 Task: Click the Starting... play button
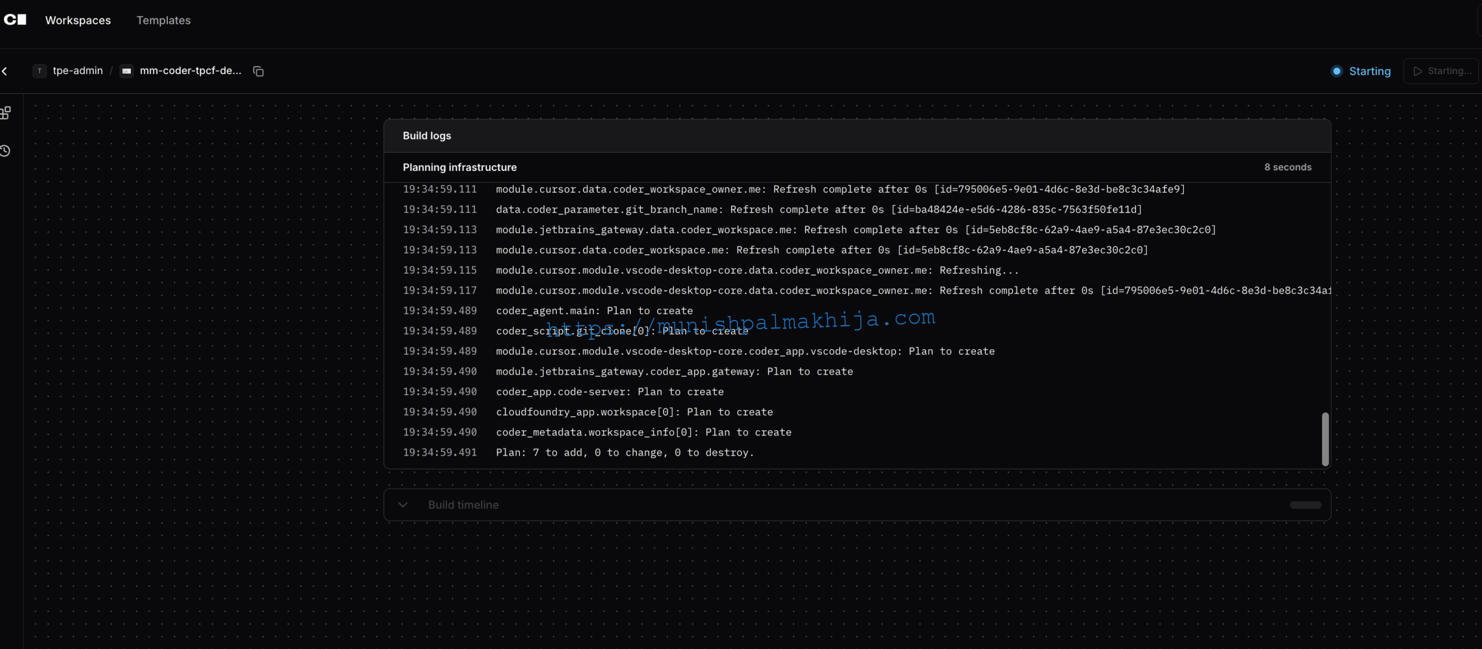(1441, 71)
